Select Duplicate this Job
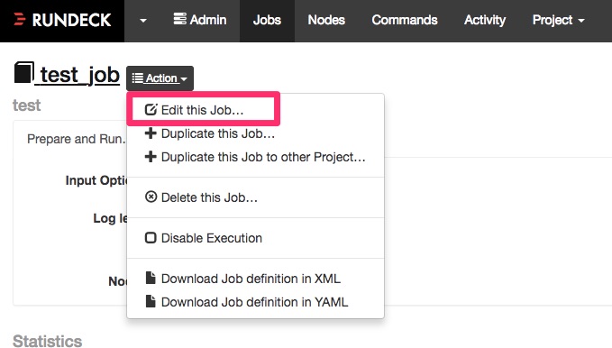This screenshot has width=612, height=348. coord(210,133)
